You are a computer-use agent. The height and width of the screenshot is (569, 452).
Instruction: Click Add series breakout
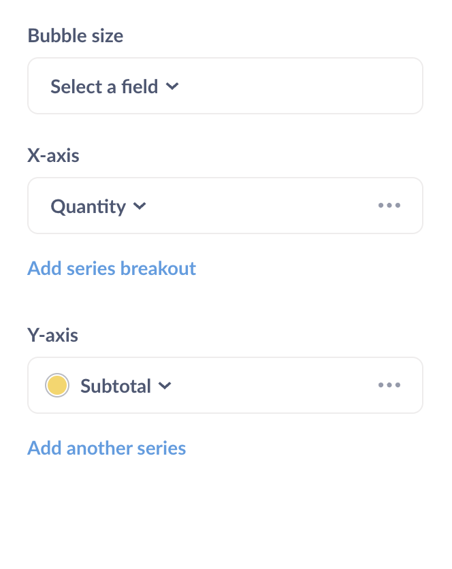click(111, 268)
